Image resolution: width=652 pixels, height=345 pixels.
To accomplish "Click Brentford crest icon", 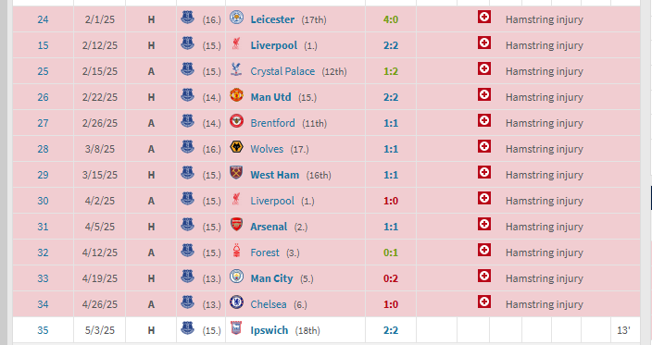I will pos(236,121).
